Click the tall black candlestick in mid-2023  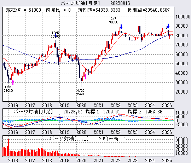click(140, 30)
